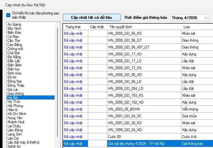The height and width of the screenshot is (148, 213).
Task: Click the 'Trạng thái' column header
Action: point(73,27)
